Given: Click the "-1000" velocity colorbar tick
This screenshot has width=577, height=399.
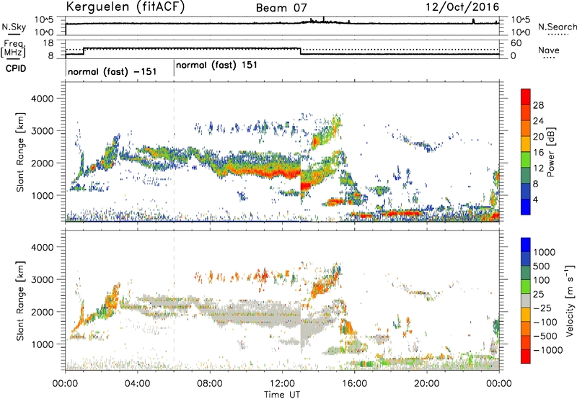Looking at the screenshot, I should [x=547, y=350].
